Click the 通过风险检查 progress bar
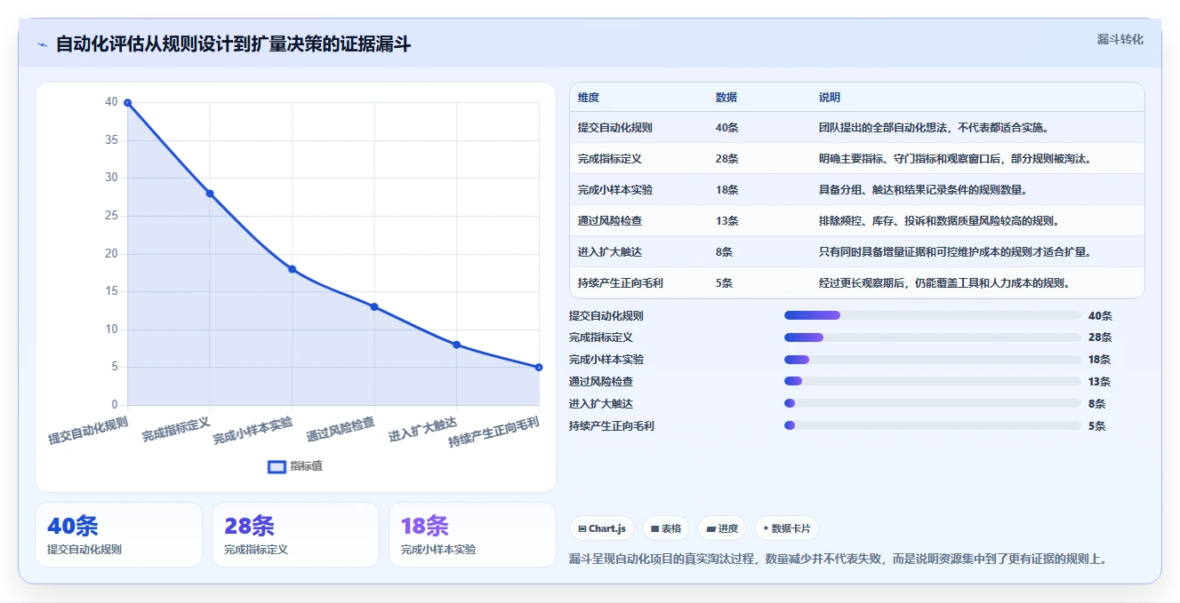The image size is (1180, 603). pos(933,381)
